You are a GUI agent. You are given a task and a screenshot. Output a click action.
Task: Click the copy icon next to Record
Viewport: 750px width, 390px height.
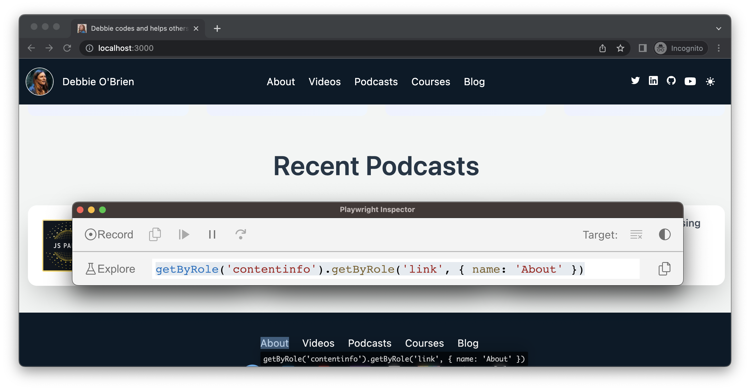coord(155,234)
